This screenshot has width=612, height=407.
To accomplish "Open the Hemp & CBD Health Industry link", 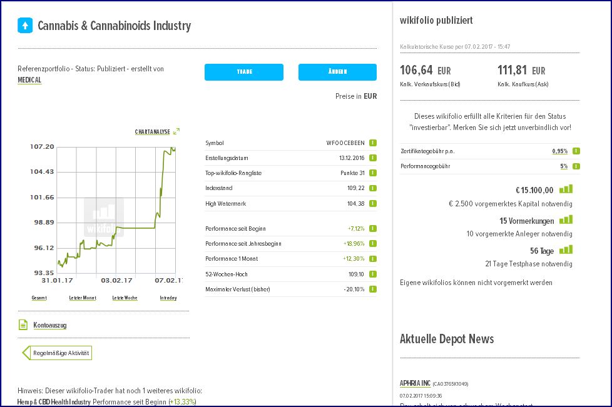I will coord(54,401).
